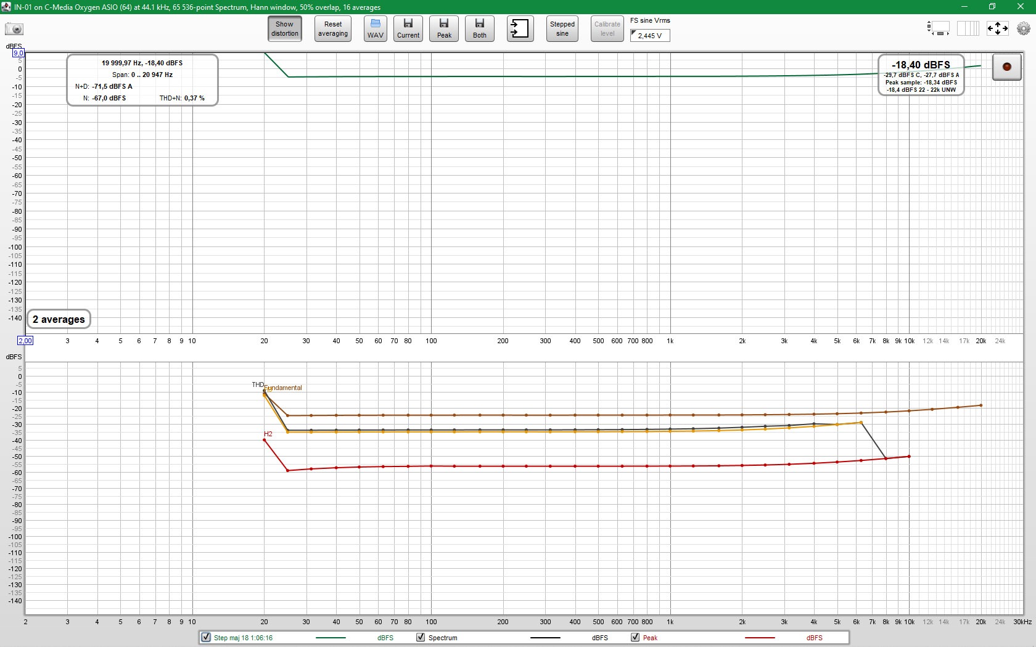The image size is (1036, 647).
Task: Open the Stepped sine dialog
Action: pyautogui.click(x=562, y=29)
